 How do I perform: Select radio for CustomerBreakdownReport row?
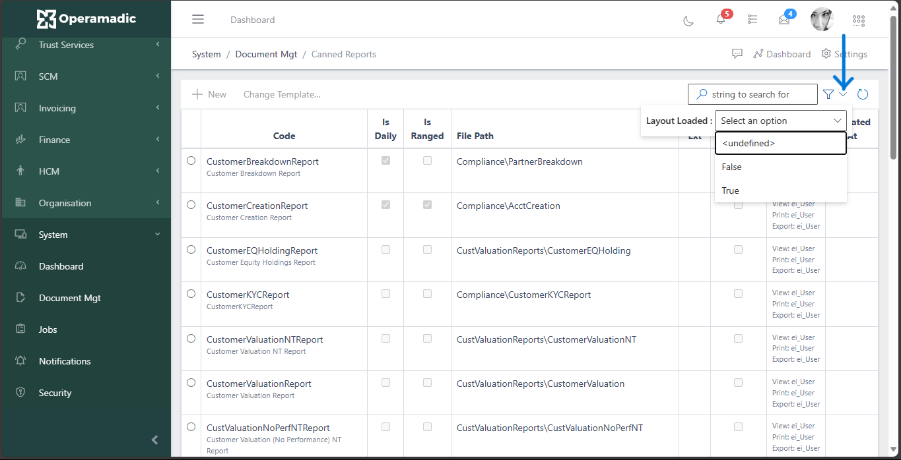[x=191, y=160]
